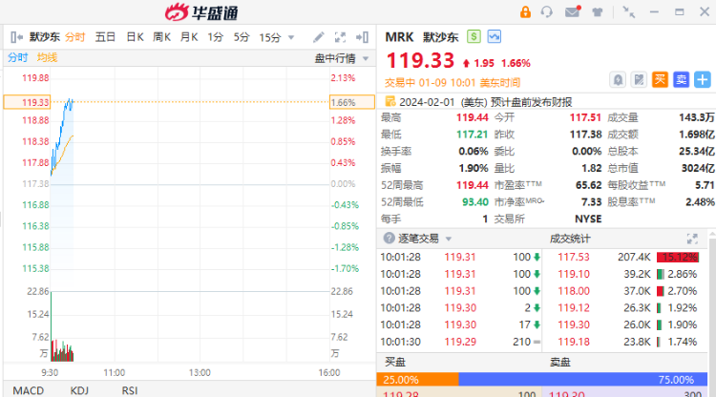716x397 pixels.
Task: Click the orange 买 buy button
Action: [x=660, y=79]
